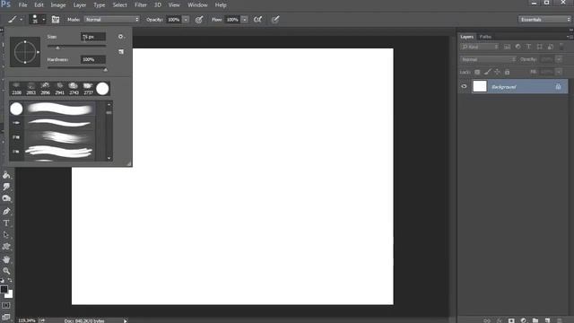Open the Image menu

pyautogui.click(x=57, y=5)
